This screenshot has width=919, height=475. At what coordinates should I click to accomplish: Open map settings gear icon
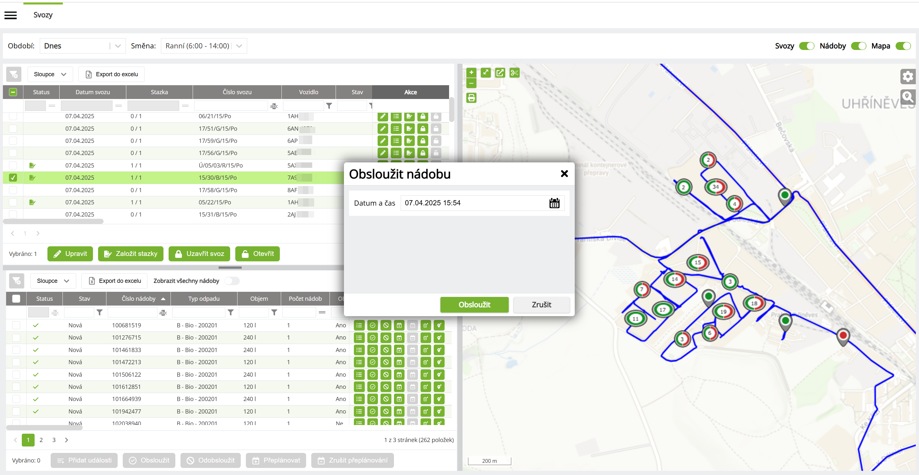coord(907,76)
